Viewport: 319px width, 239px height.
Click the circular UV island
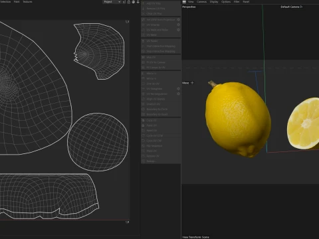click(x=98, y=142)
